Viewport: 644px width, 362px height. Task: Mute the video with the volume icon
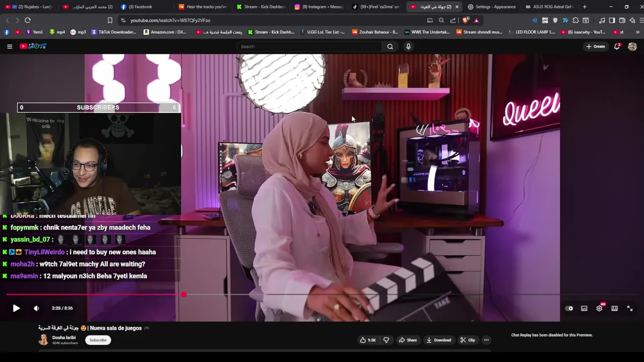click(36, 308)
